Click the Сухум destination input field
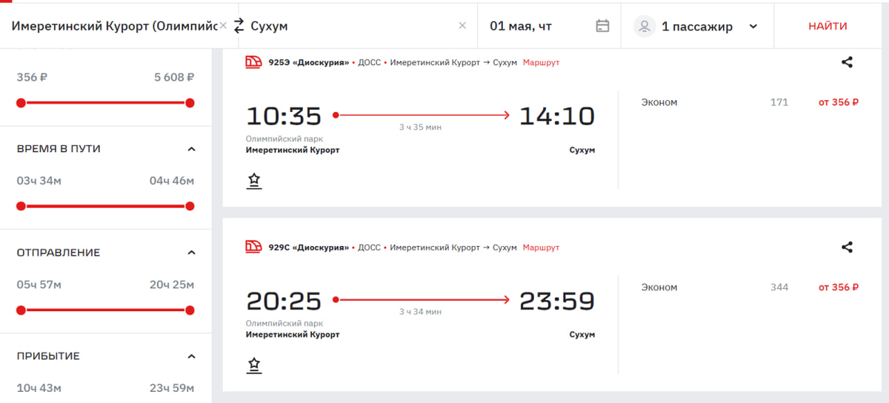The width and height of the screenshot is (889, 403). (x=348, y=26)
